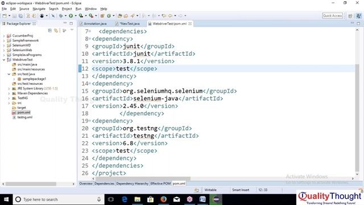Expand the JRE System Library node
The image size is (364, 205).
pyautogui.click(x=9, y=89)
